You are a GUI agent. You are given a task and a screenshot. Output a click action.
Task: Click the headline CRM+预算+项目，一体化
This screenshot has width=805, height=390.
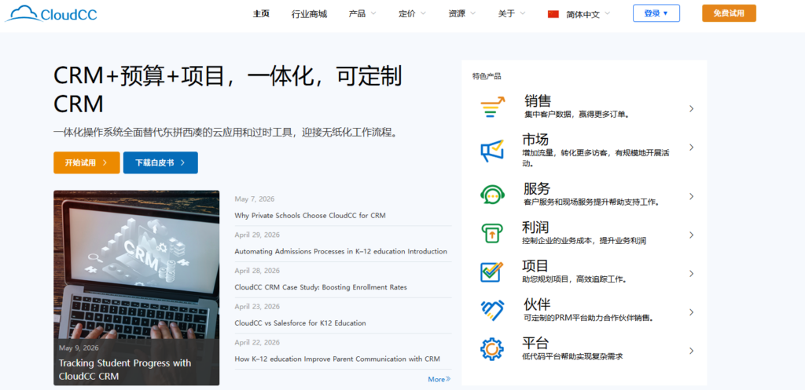pyautogui.click(x=227, y=89)
